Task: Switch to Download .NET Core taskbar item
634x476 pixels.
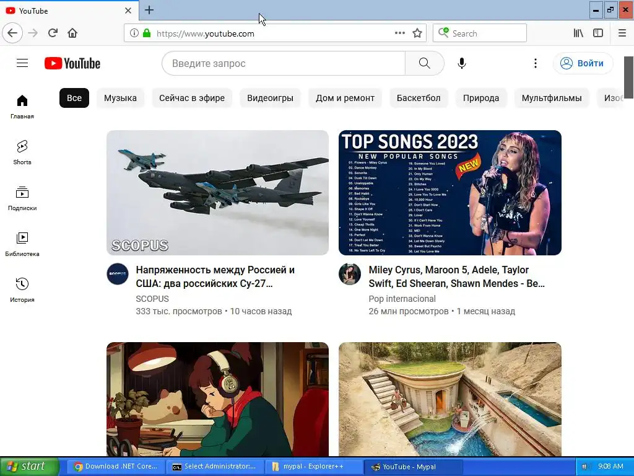Action: tap(115, 467)
